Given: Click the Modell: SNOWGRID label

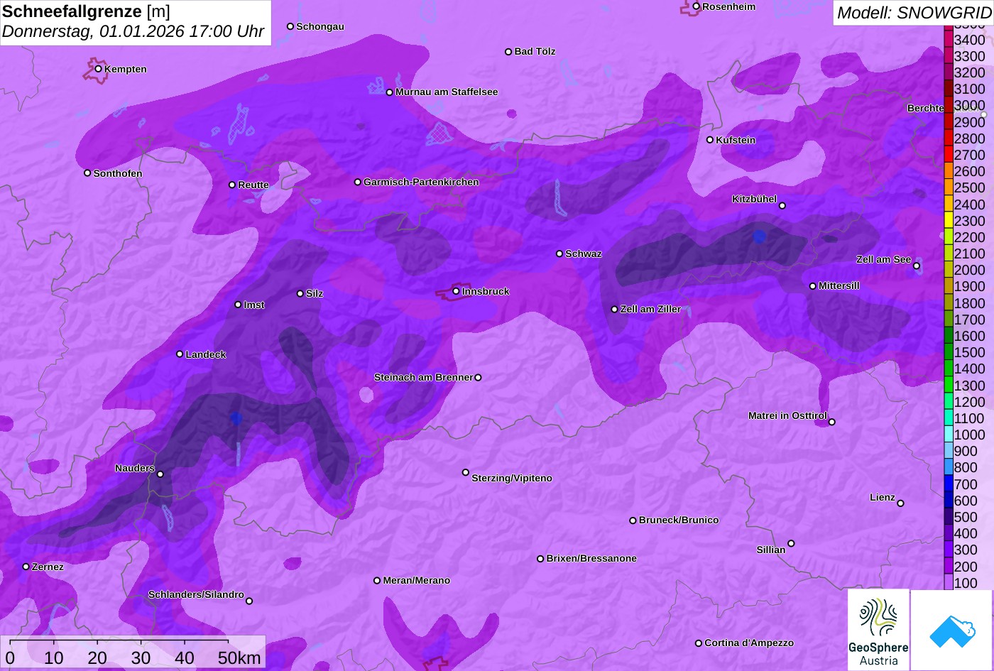Looking at the screenshot, I should point(914,12).
